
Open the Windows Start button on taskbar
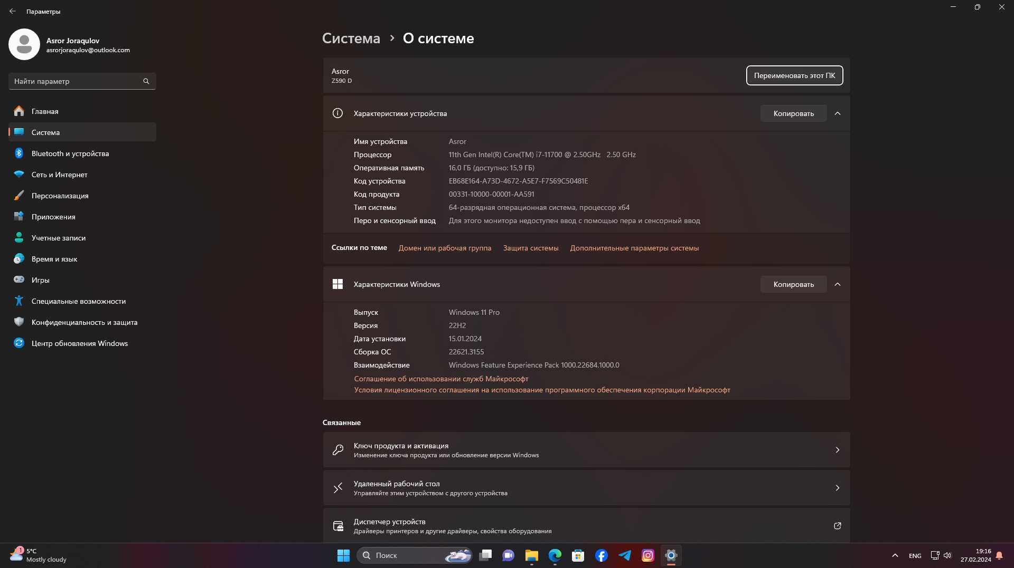tap(343, 555)
